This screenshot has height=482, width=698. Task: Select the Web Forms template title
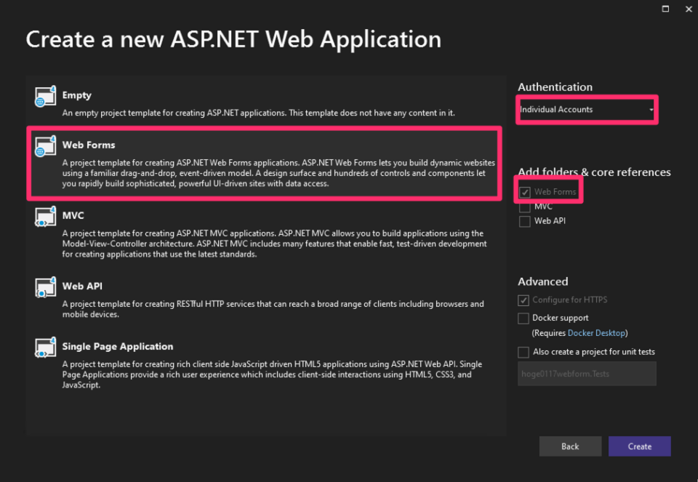point(89,145)
